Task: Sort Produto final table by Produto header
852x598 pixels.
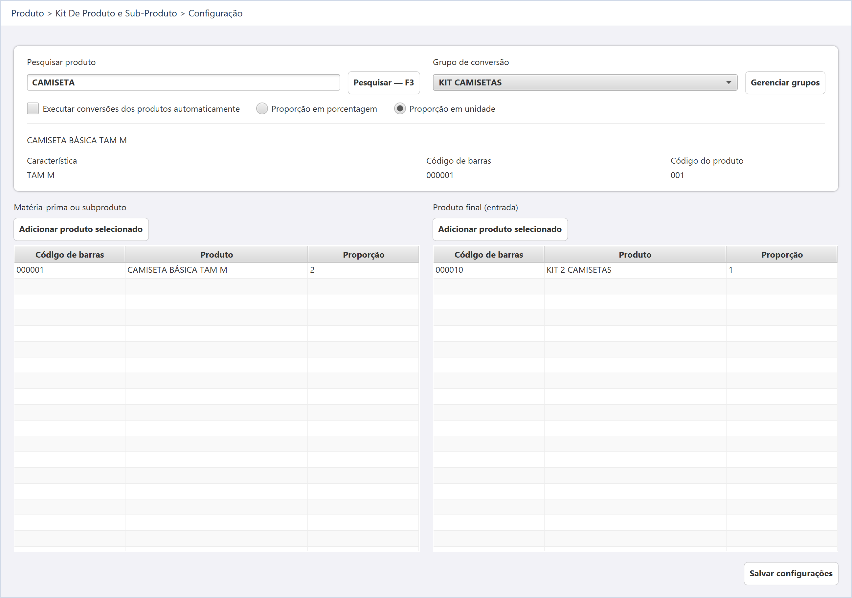Action: coord(635,255)
